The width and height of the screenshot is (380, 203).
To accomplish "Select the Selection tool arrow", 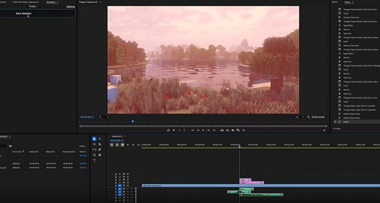I will (x=94, y=139).
